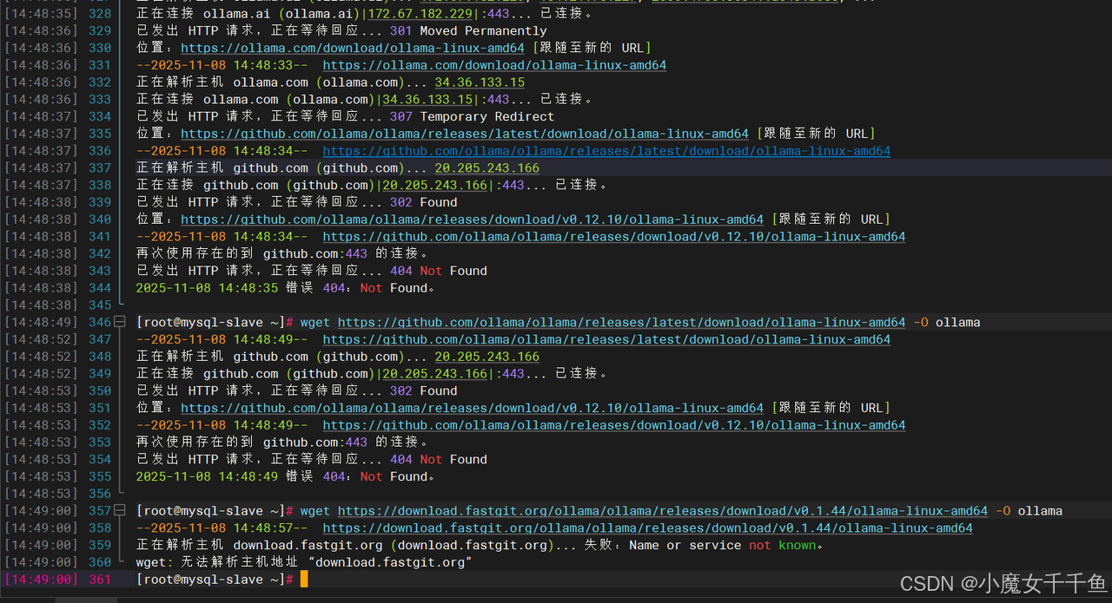Image resolution: width=1112 pixels, height=603 pixels.
Task: Open the v0.12.10 release download link
Action: coord(472,219)
